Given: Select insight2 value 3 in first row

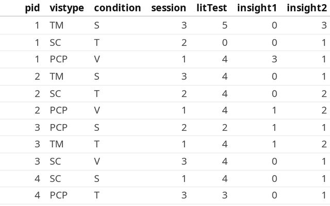Looking at the screenshot, I should pyautogui.click(x=323, y=25).
